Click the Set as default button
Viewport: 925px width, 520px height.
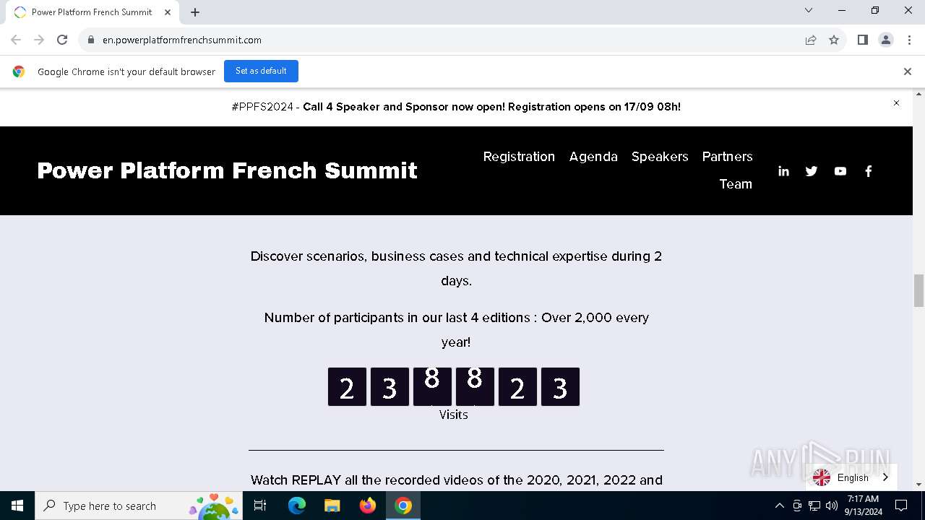click(x=261, y=71)
